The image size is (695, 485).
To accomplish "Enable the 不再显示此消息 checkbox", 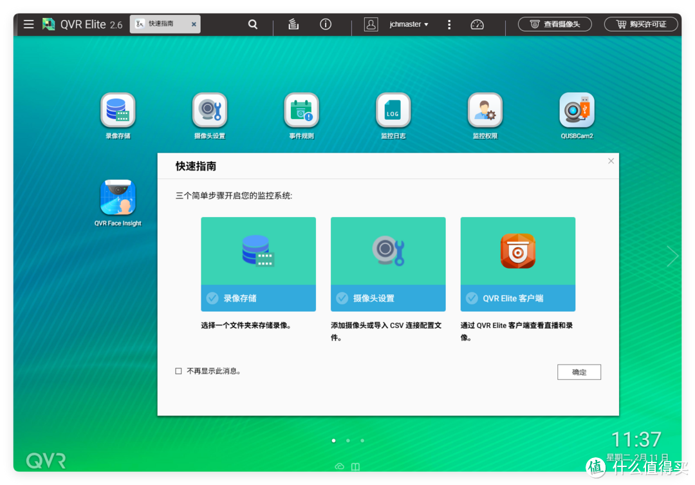I will point(179,371).
